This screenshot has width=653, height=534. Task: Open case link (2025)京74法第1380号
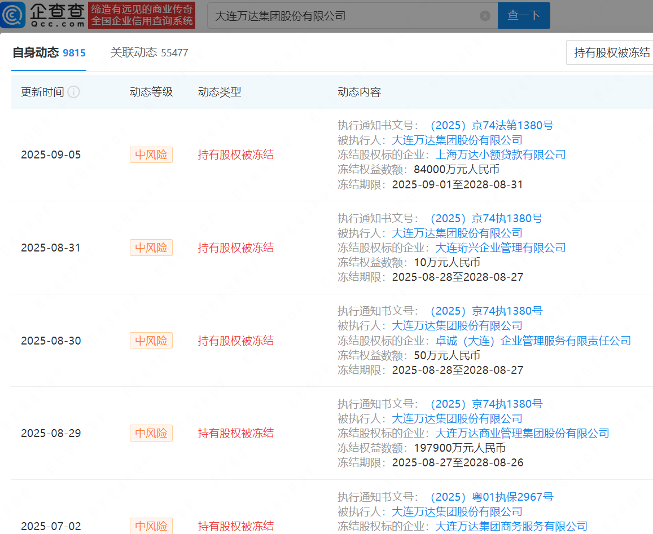(x=490, y=125)
